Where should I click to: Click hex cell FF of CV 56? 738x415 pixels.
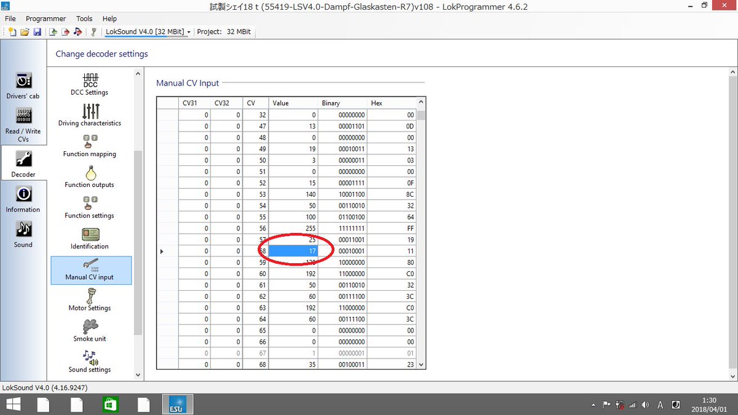[x=392, y=228]
